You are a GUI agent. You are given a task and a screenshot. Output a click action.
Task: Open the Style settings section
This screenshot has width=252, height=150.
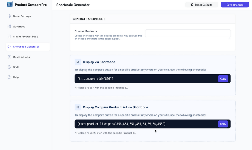click(x=16, y=67)
